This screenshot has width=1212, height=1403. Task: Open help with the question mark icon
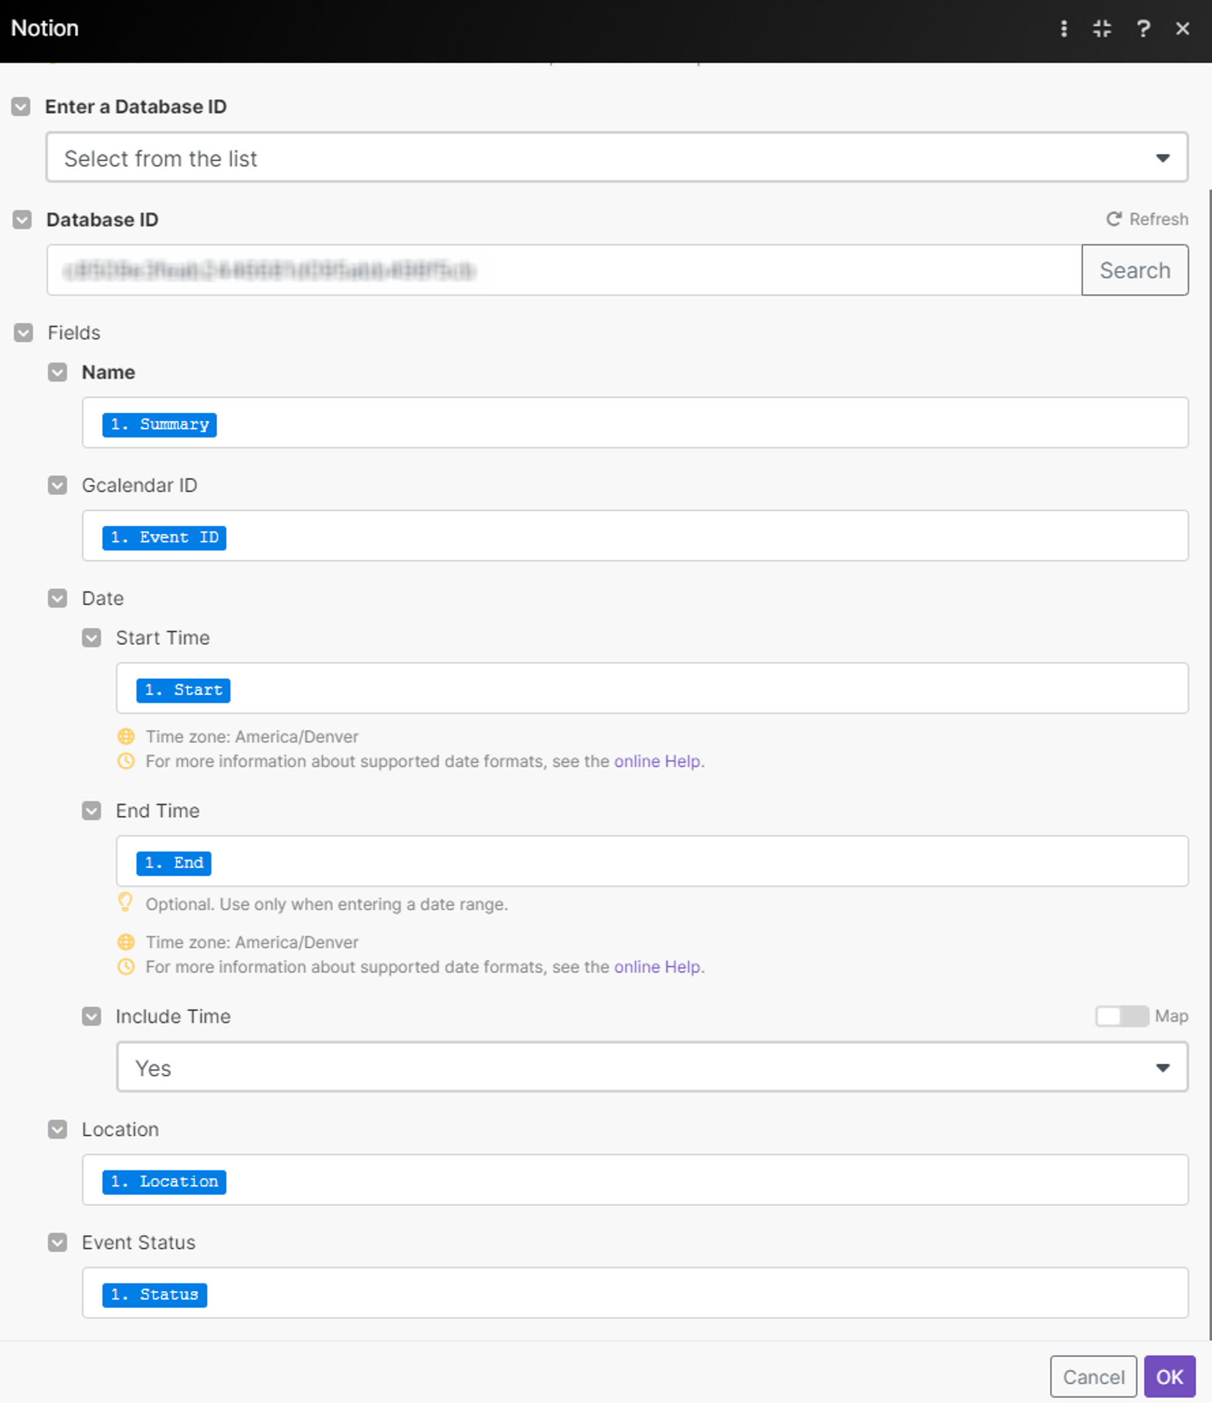(1143, 28)
